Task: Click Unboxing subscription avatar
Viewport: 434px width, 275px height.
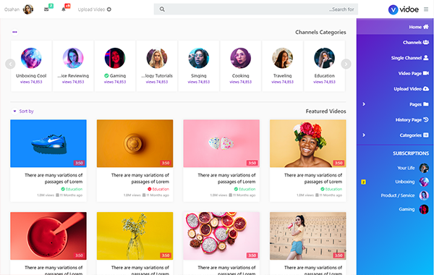Action: coord(424,182)
